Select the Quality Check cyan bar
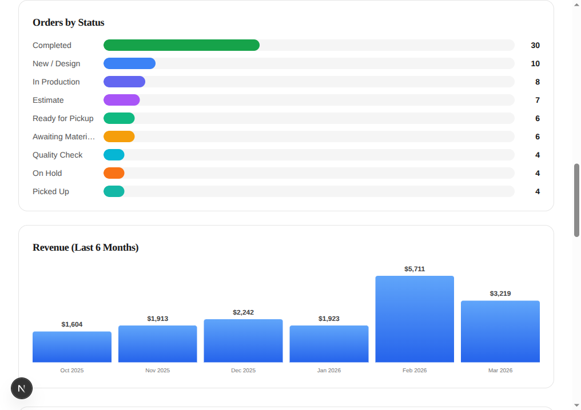581x410 pixels. click(x=113, y=155)
